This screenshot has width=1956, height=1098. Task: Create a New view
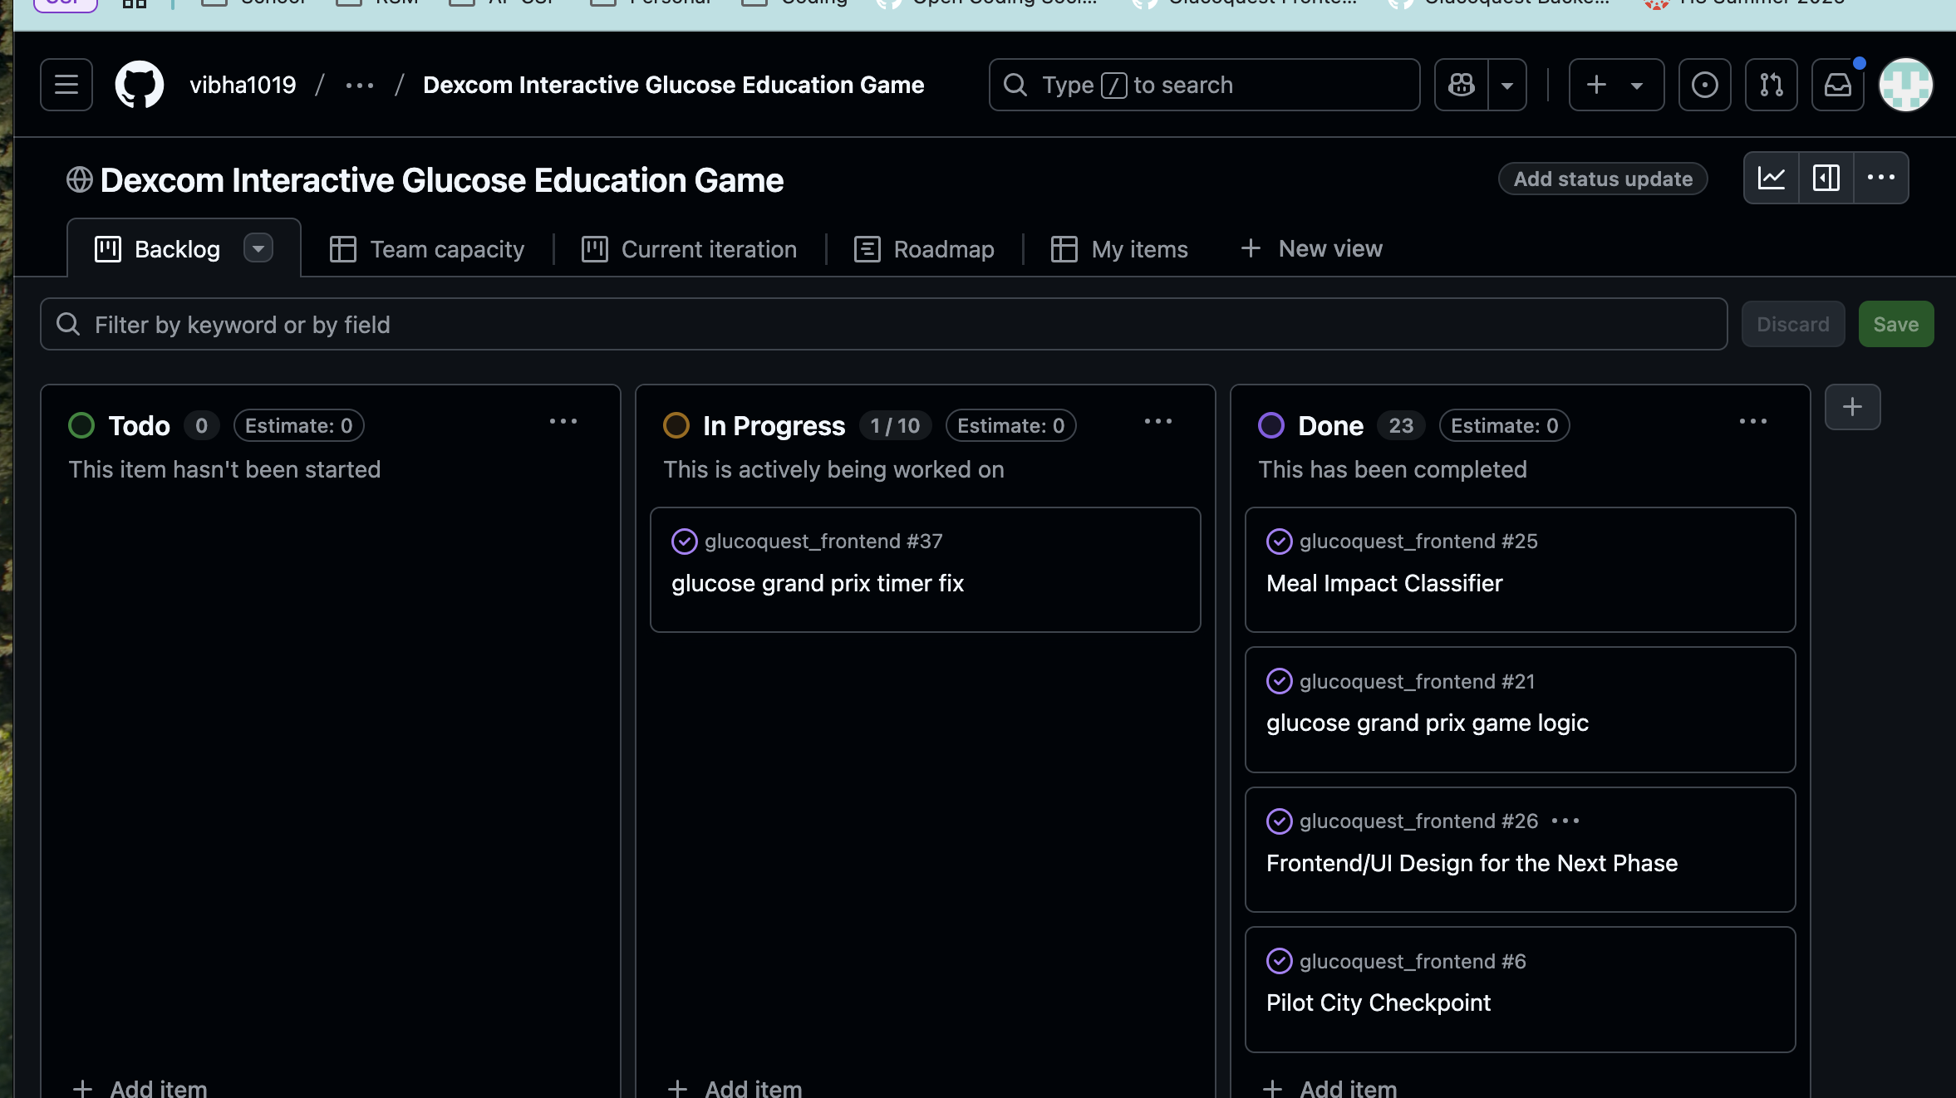coord(1311,248)
